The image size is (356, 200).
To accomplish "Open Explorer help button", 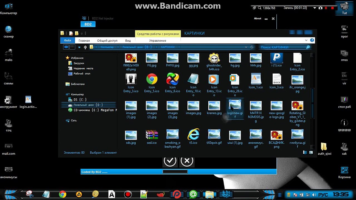I will coord(312,40).
